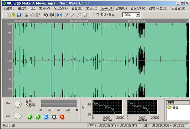The width and height of the screenshot is (190, 129).
Task: Cut selection with the scissors icon
Action: 26,15
